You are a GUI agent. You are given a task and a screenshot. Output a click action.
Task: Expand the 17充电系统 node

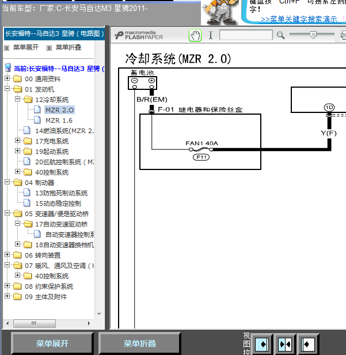(18, 141)
